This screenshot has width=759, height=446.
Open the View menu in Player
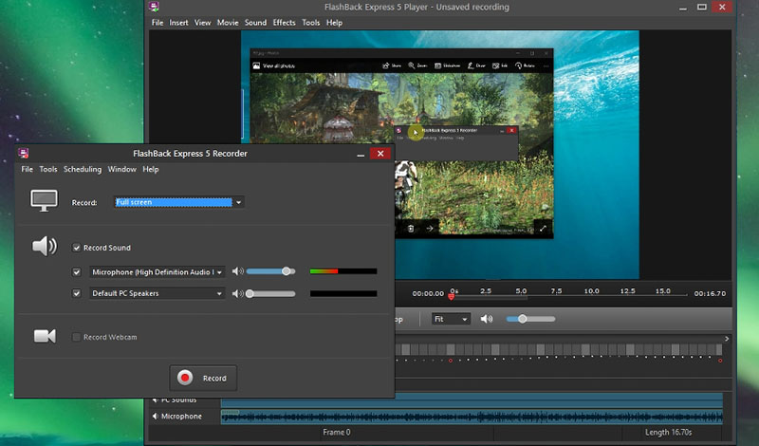pos(203,22)
